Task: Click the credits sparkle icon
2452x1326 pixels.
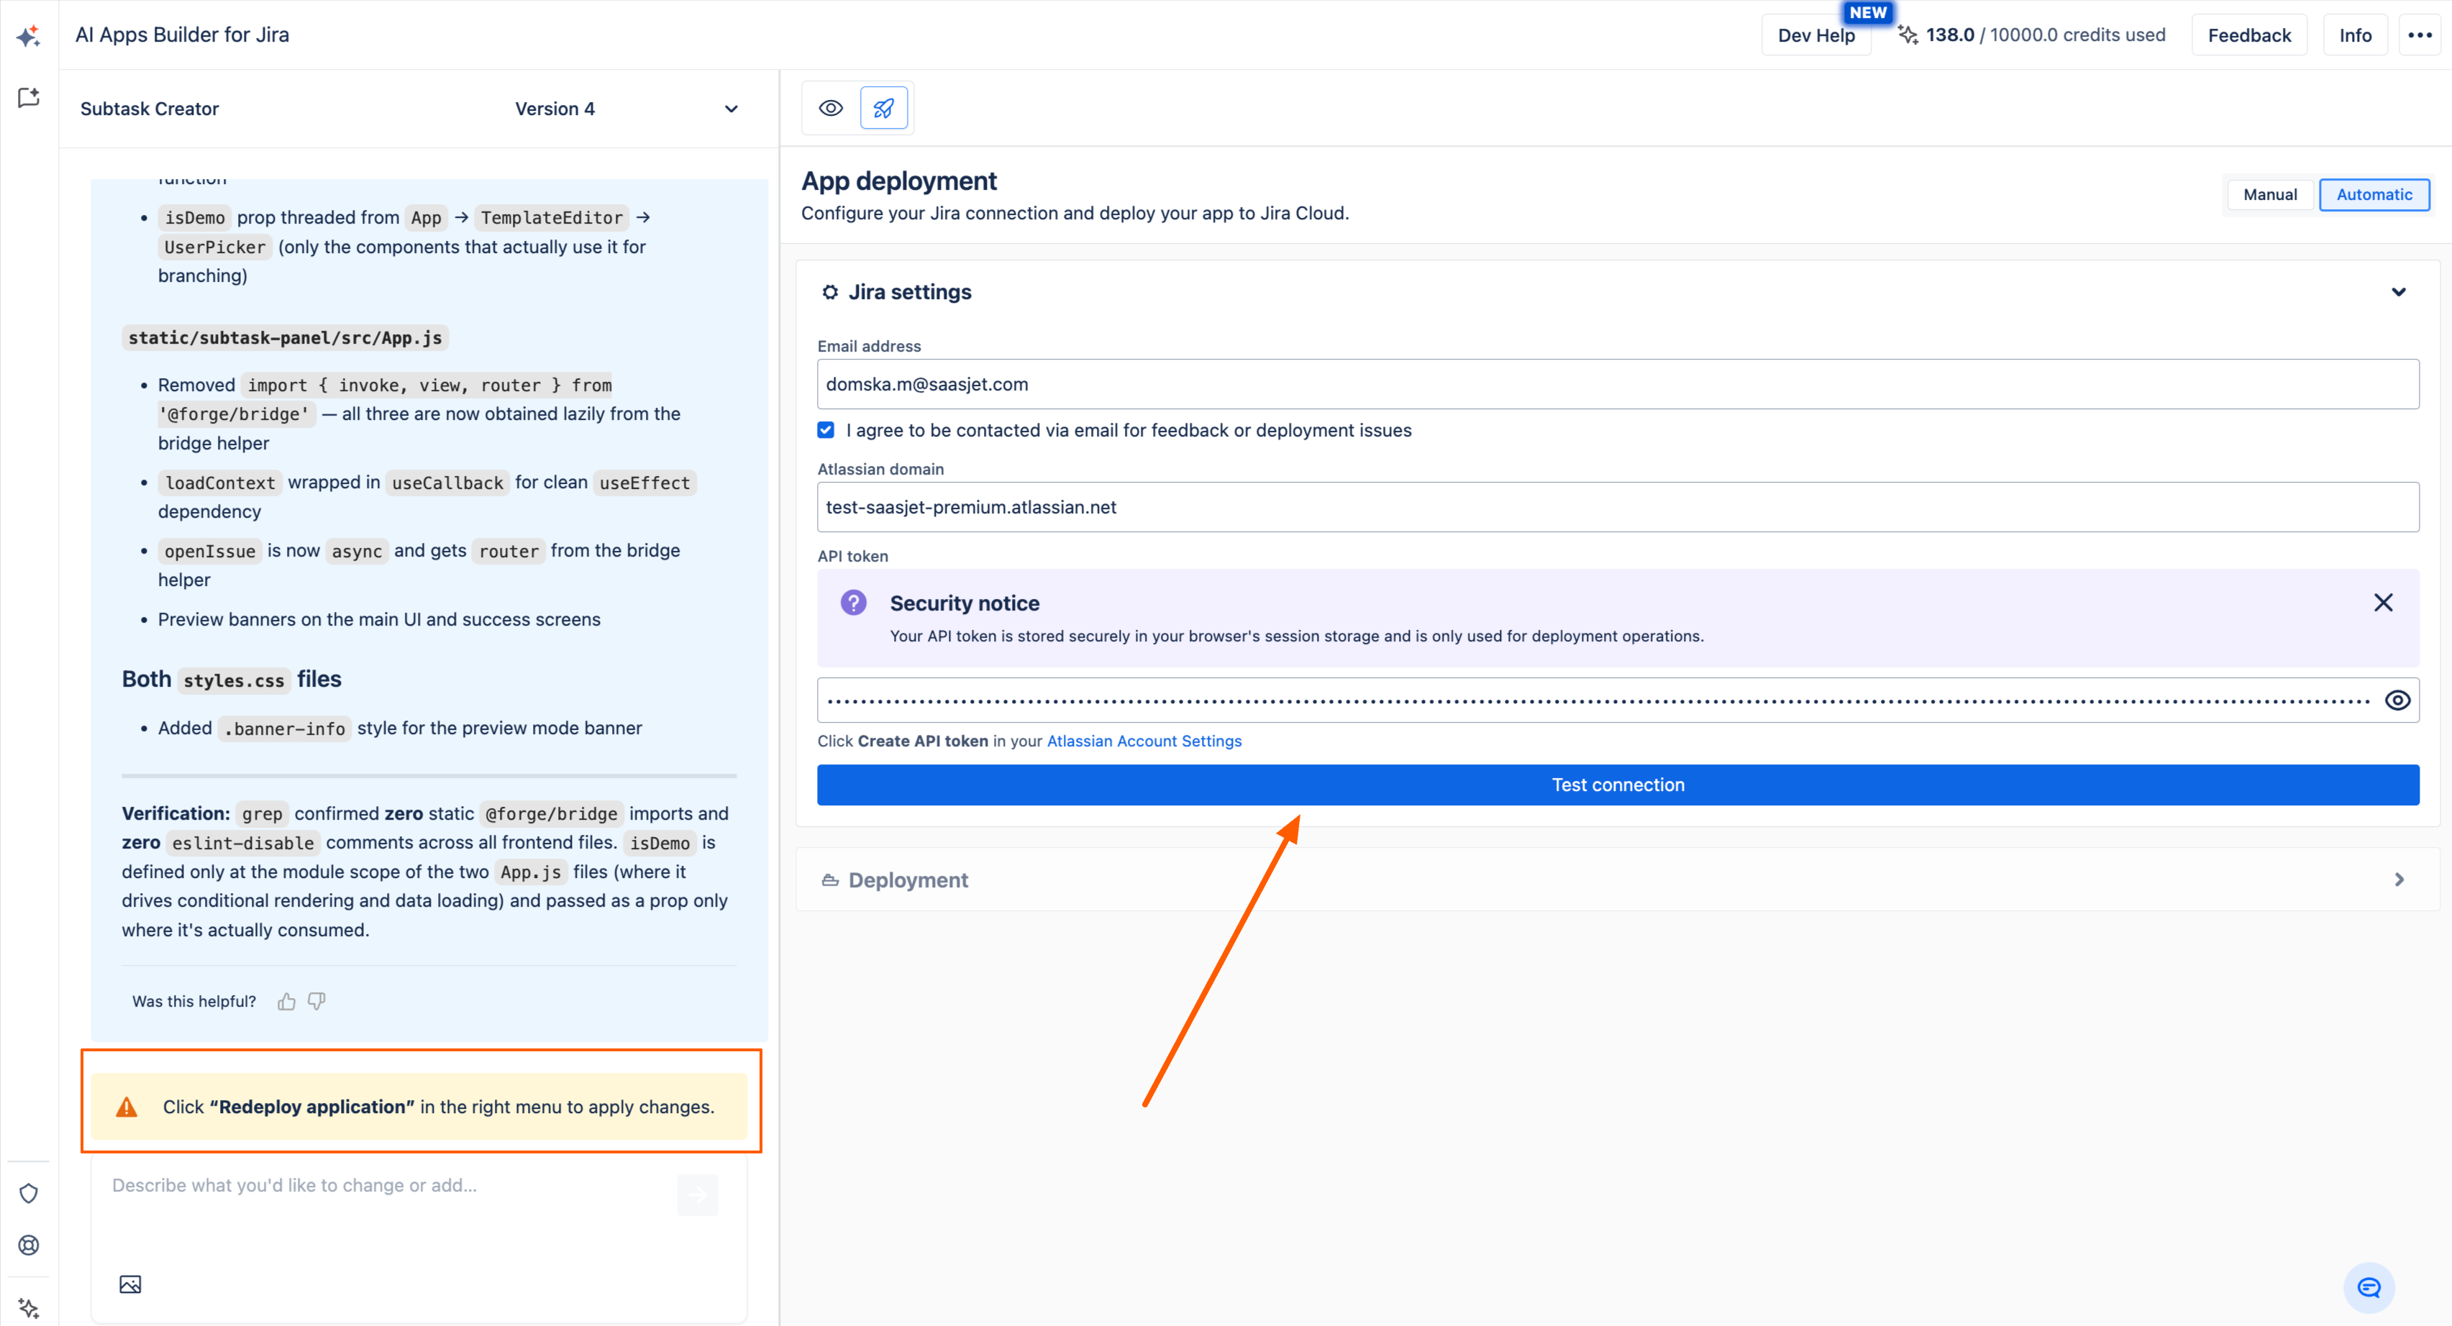Action: coord(1908,35)
